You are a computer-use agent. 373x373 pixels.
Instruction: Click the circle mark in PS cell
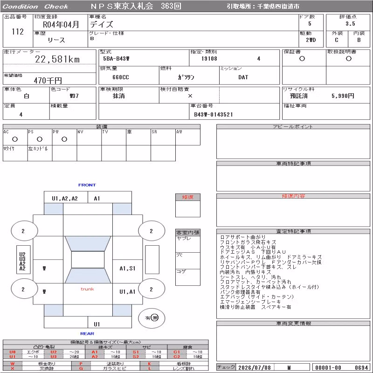40,139
